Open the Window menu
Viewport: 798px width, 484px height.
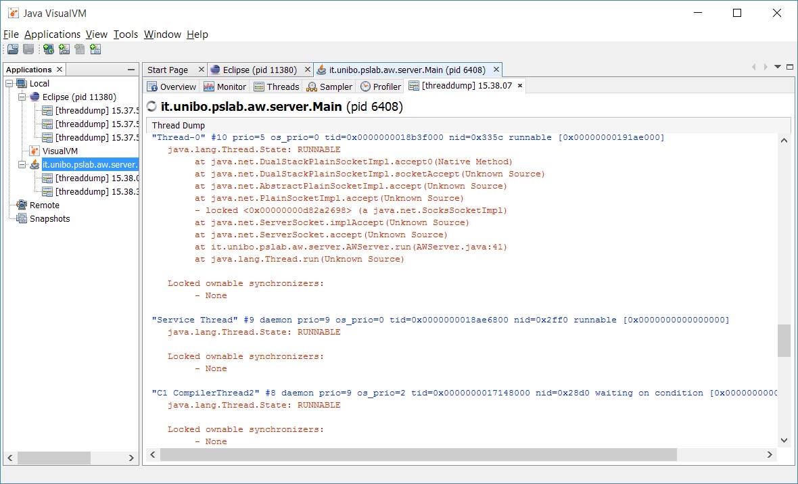(162, 34)
